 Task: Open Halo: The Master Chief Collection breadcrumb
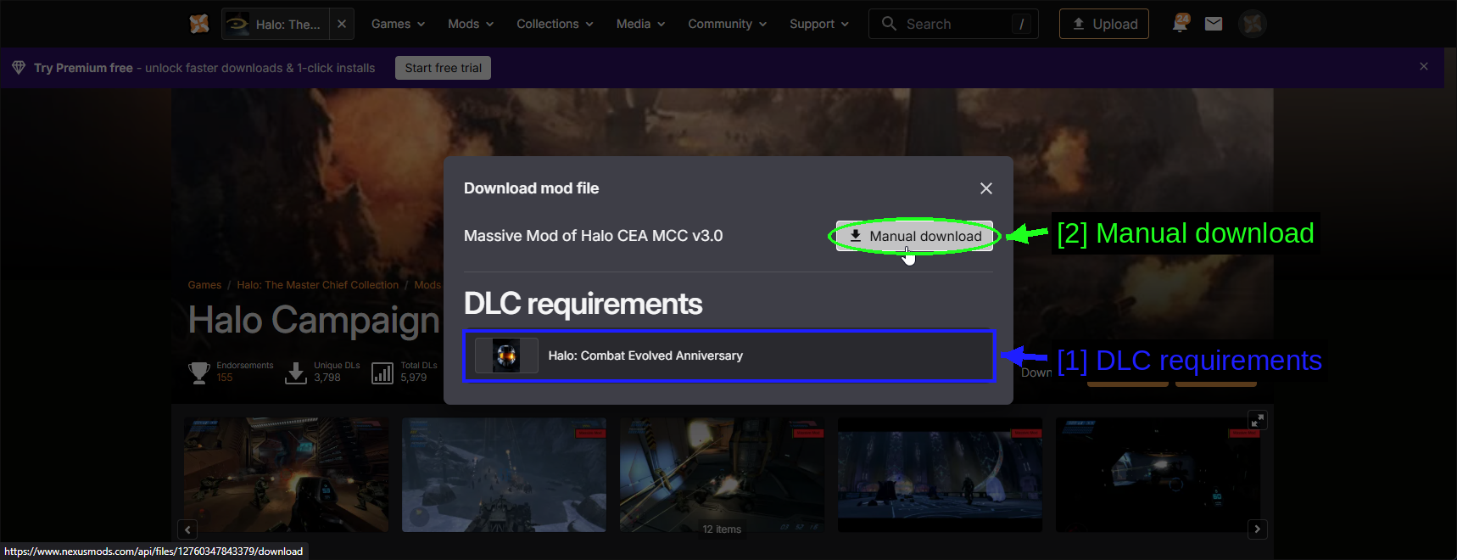pos(317,285)
